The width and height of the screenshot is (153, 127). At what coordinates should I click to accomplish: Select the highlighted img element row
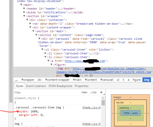pos(83,72)
